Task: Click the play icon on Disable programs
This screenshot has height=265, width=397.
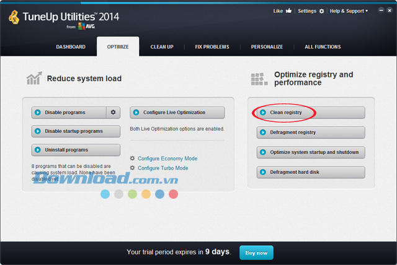Action: click(x=38, y=113)
